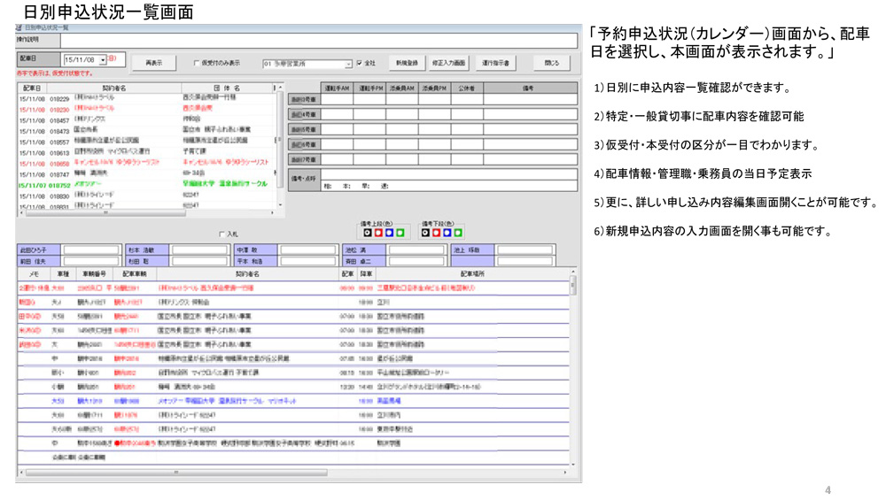Select the upper list row 018229
This screenshot has height=500, width=886.
[x=147, y=99]
